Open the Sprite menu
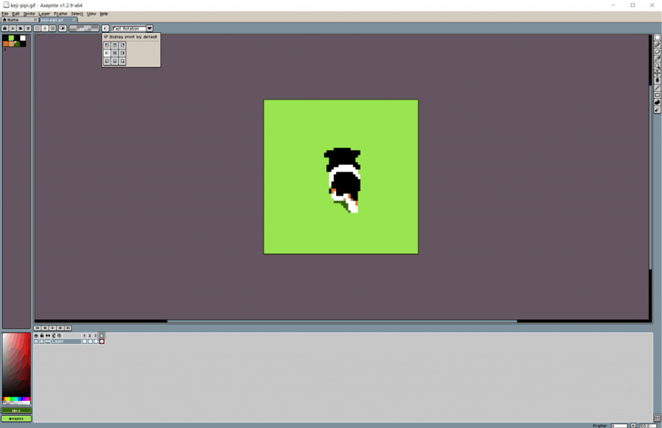 (x=29, y=14)
